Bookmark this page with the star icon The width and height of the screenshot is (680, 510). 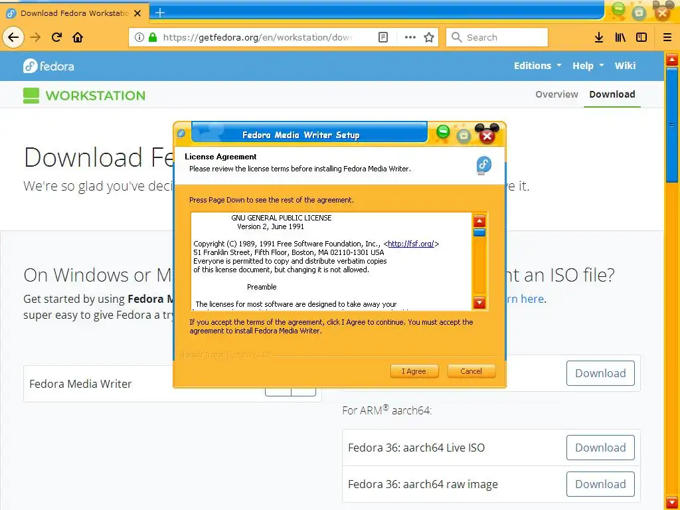[429, 37]
